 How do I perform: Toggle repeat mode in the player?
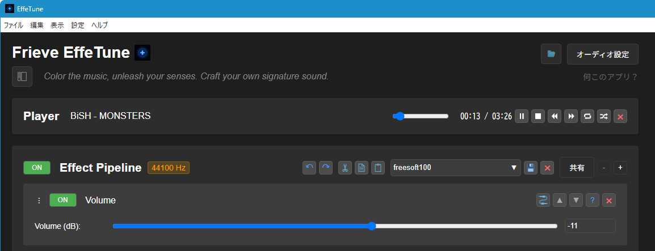tap(587, 116)
